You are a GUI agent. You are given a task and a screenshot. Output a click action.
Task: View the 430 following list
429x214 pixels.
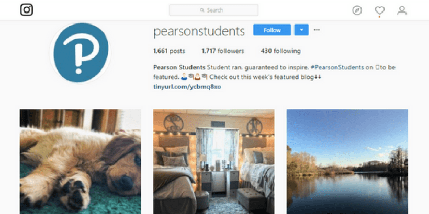coord(280,51)
